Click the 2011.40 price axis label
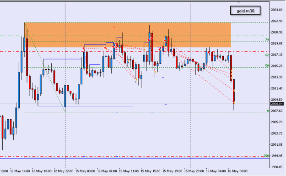The height and width of the screenshot is (176, 286). pos(277,88)
